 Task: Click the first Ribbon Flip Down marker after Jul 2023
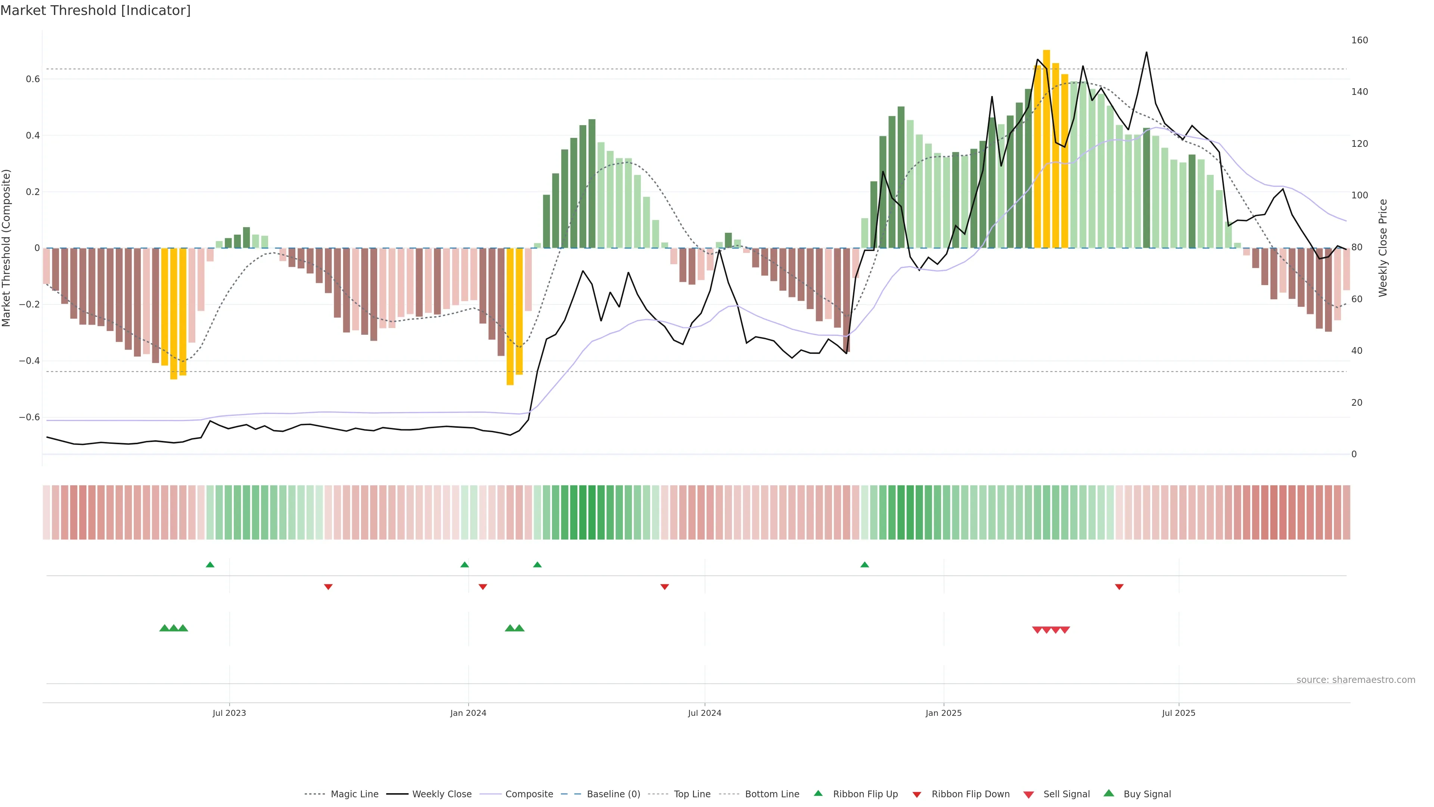point(329,587)
